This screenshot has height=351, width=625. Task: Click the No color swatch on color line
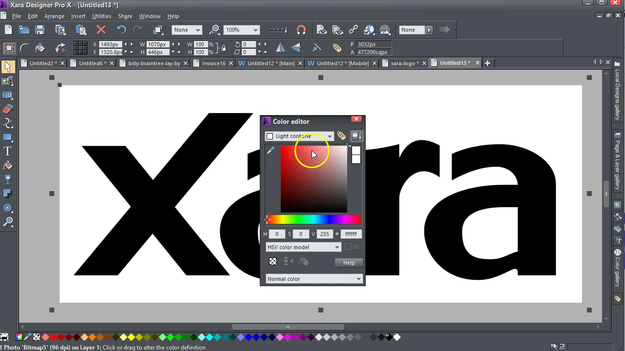(x=37, y=337)
